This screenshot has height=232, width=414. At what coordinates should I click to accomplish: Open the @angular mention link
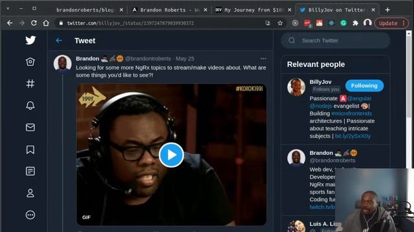point(360,99)
